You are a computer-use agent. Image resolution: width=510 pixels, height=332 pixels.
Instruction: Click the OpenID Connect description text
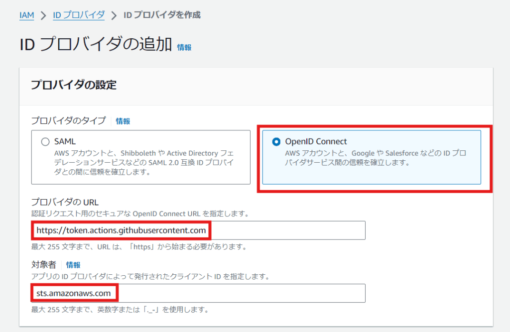tap(375, 158)
